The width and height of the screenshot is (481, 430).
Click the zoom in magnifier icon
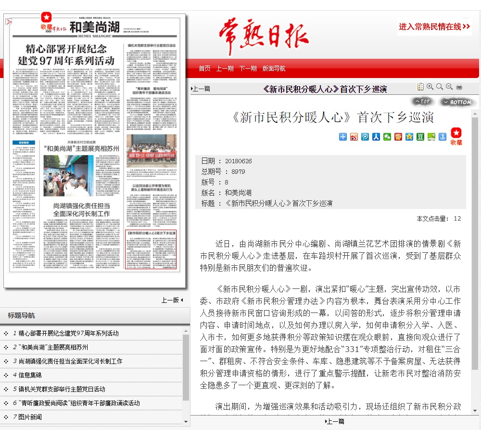(430, 87)
